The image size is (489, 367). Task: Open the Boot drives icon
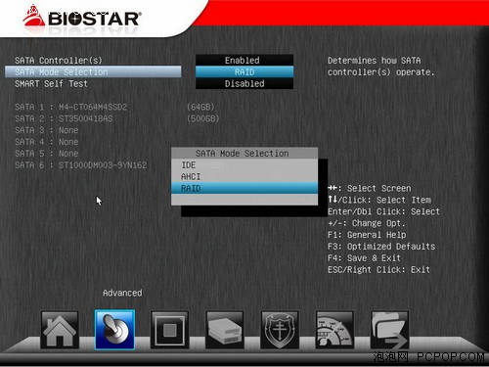point(225,330)
